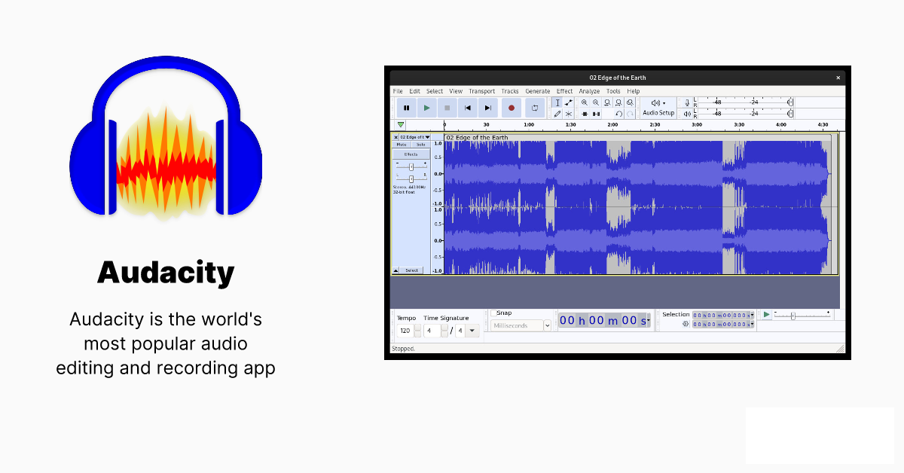Screen dimensions: 904x473
Task: Open the Transport menu
Action: tap(482, 91)
